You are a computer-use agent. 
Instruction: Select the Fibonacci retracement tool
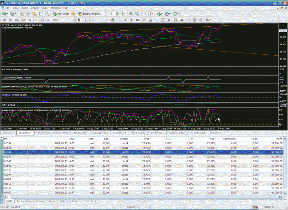coord(119,20)
